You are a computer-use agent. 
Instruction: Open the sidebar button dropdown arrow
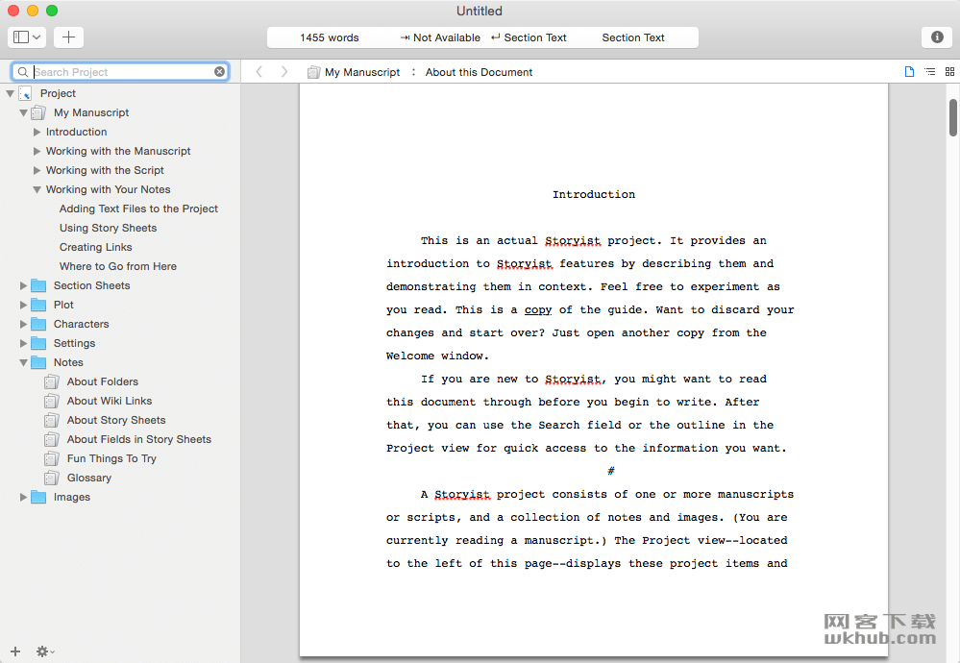[x=37, y=37]
